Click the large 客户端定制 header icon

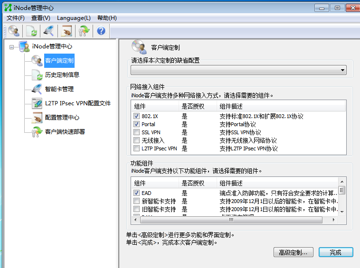[139, 47]
